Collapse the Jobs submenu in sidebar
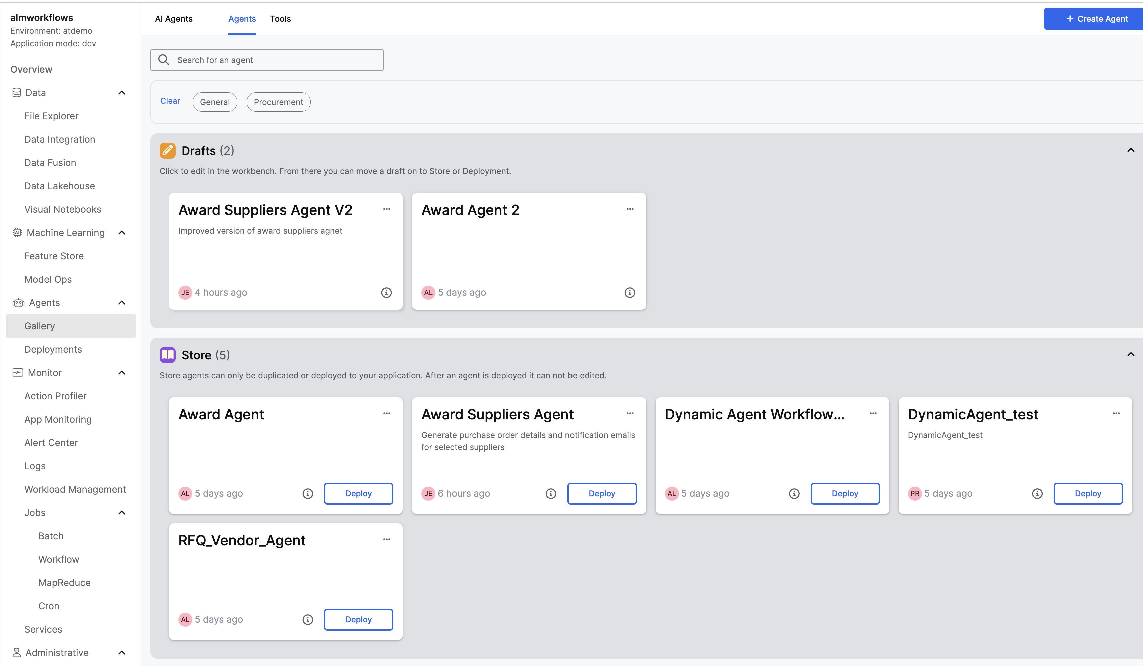Image resolution: width=1143 pixels, height=666 pixels. [122, 513]
